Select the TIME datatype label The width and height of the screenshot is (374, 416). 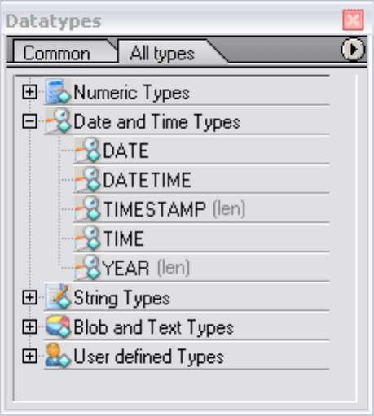(x=124, y=239)
